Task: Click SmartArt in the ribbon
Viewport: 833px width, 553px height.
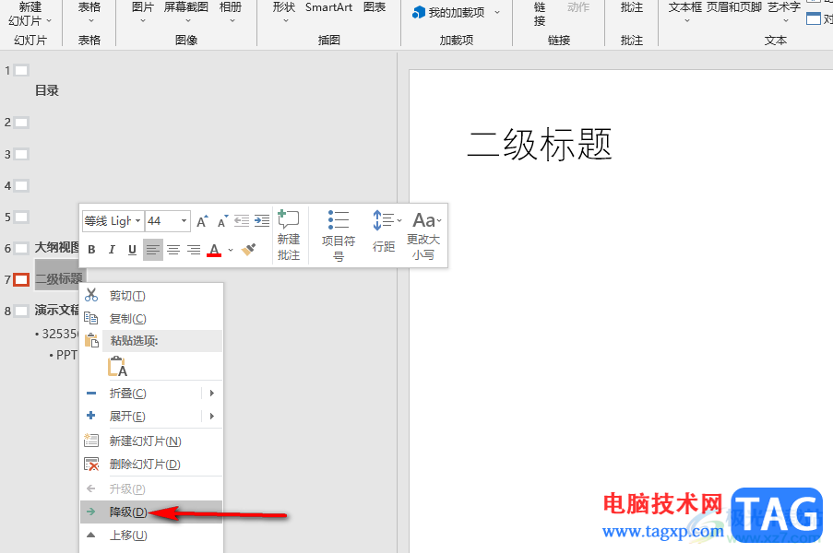Action: [328, 7]
